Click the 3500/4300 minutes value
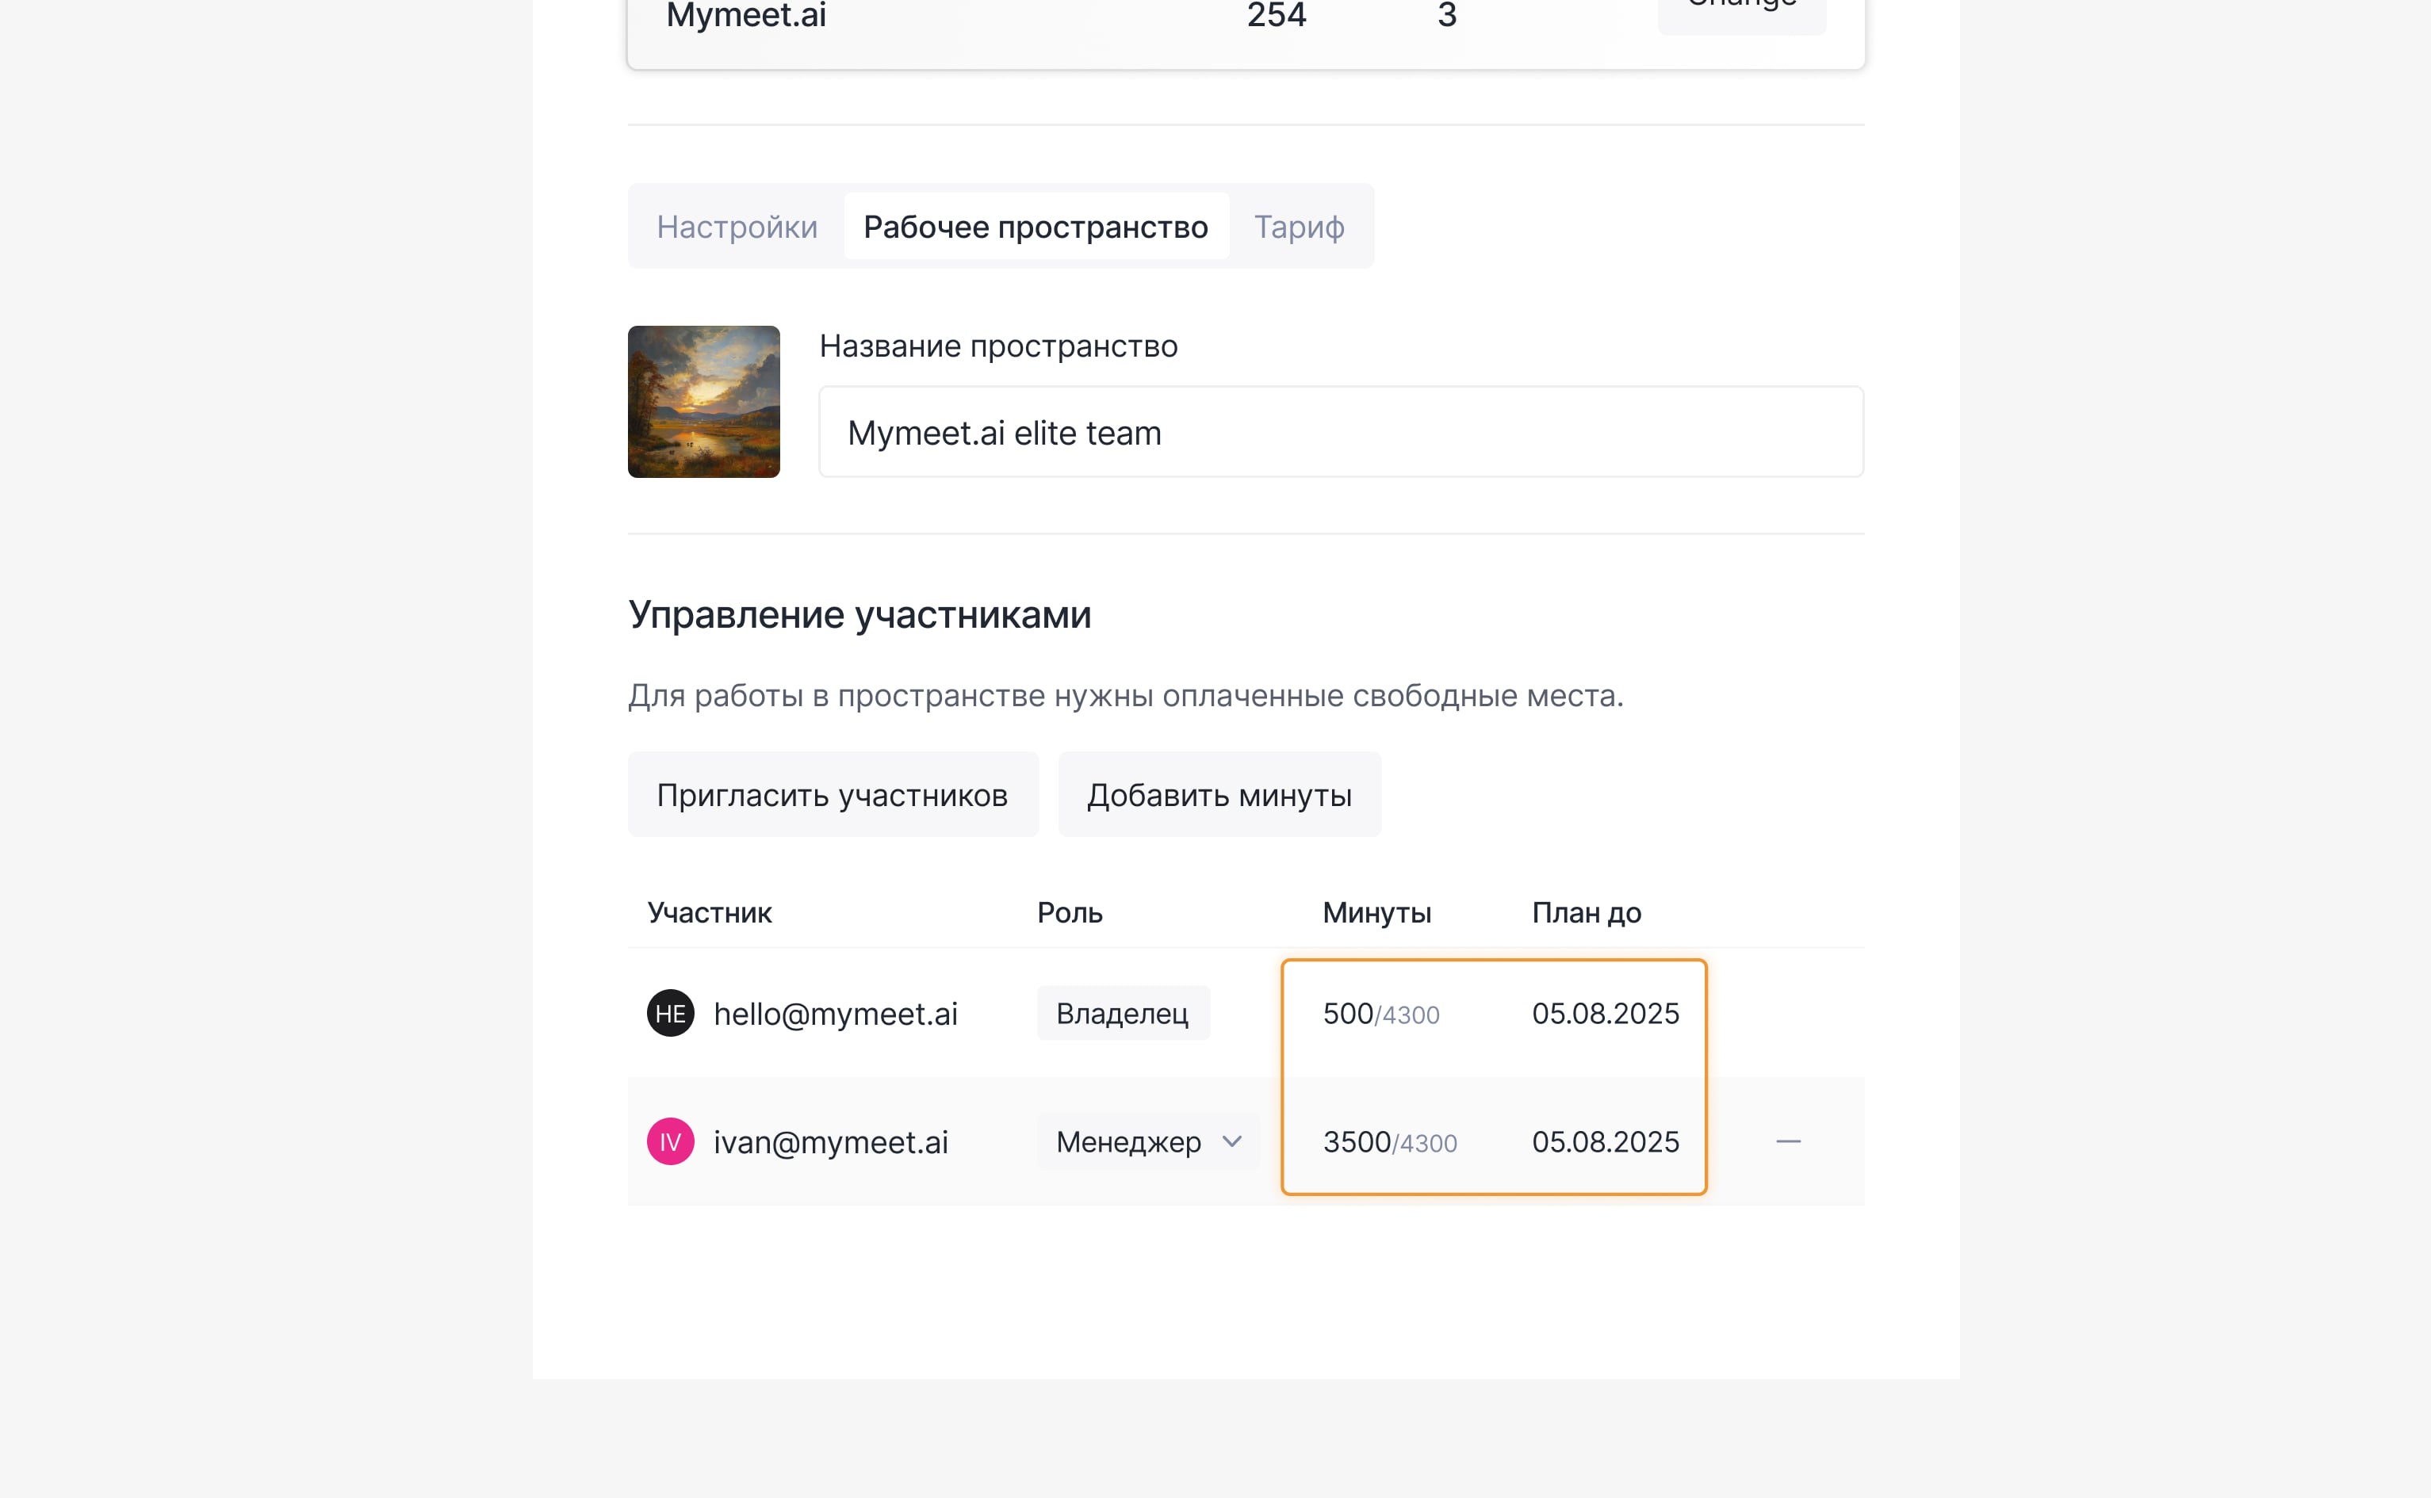The width and height of the screenshot is (2431, 1498). [x=1389, y=1142]
